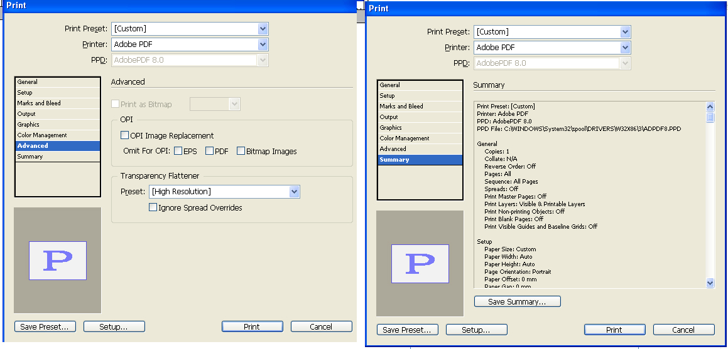
Task: Click Setup button in left dialog
Action: click(114, 327)
